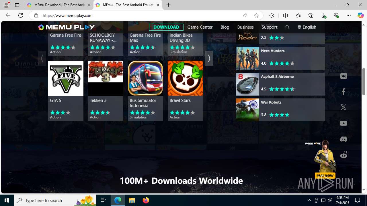The height and width of the screenshot is (206, 367).
Task: Open the Asphalt 8 Airborne game entry
Action: (x=280, y=84)
